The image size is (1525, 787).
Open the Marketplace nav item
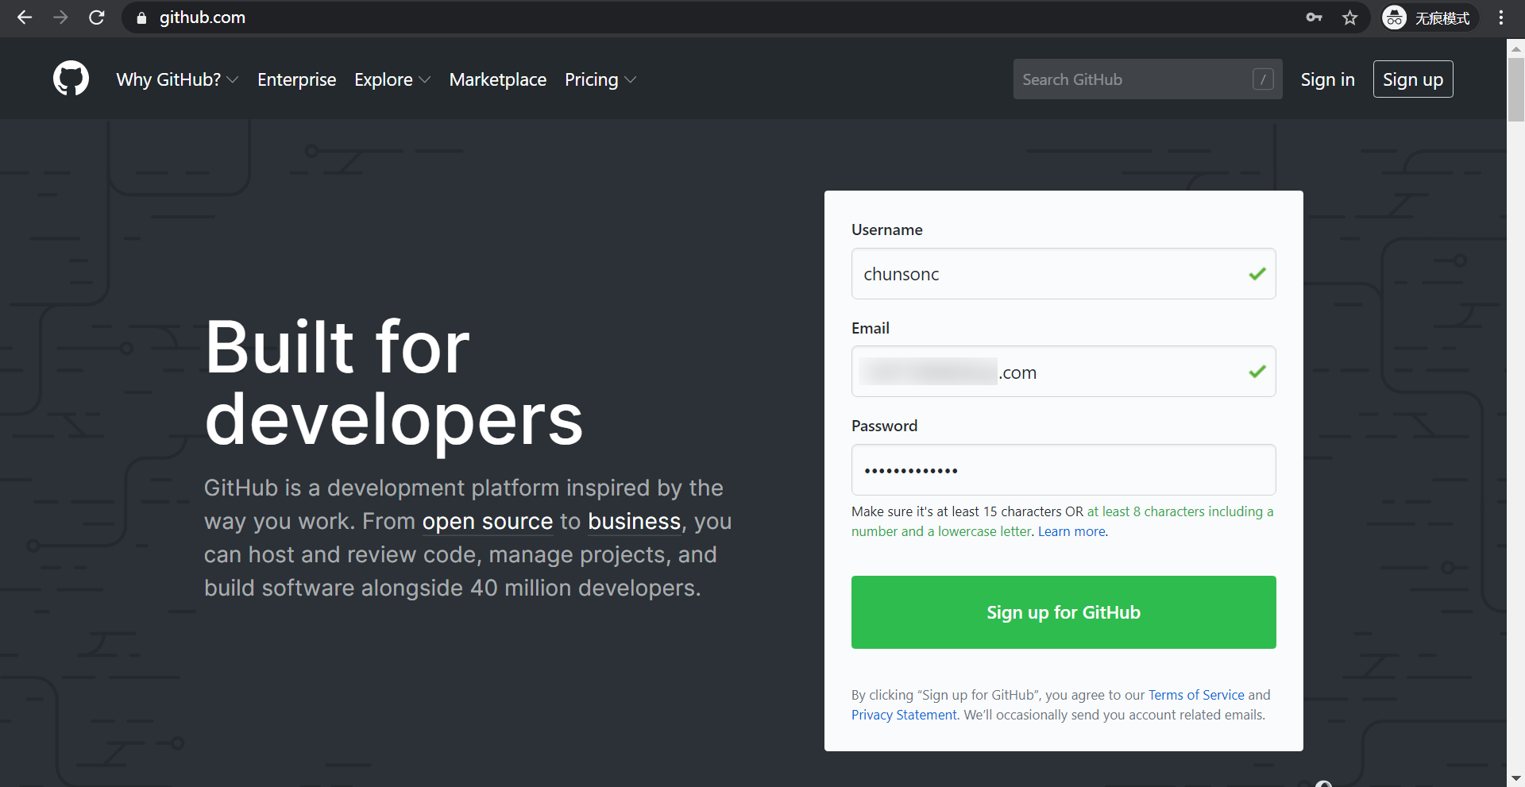tap(497, 79)
